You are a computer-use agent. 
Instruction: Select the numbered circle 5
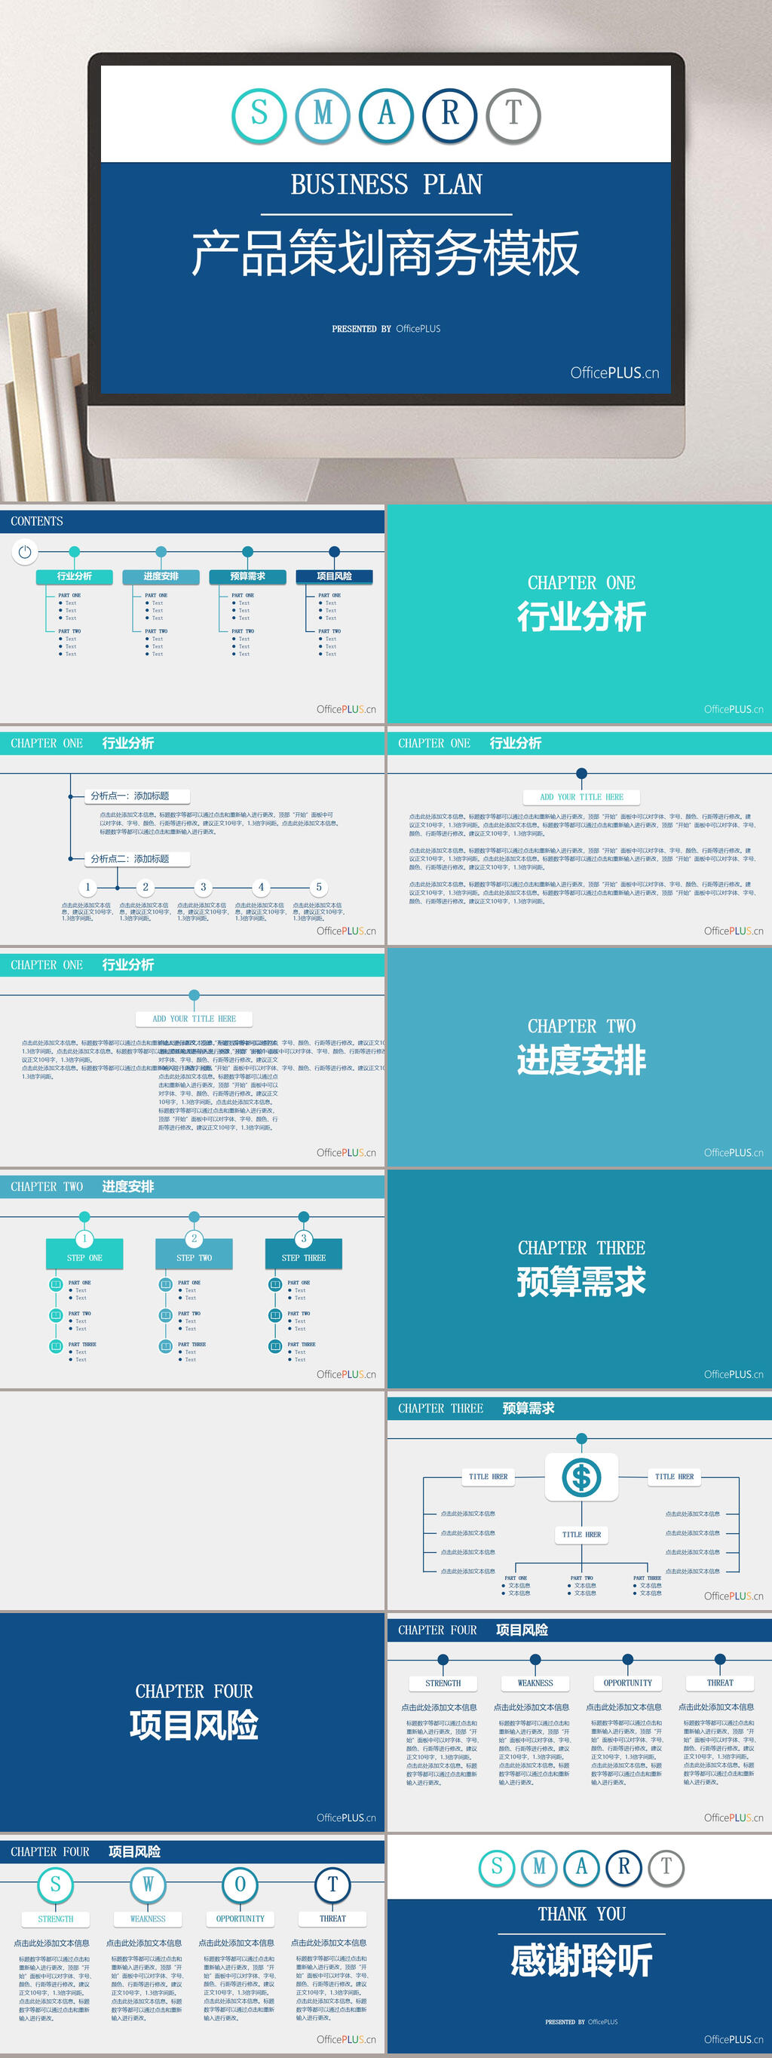[319, 887]
